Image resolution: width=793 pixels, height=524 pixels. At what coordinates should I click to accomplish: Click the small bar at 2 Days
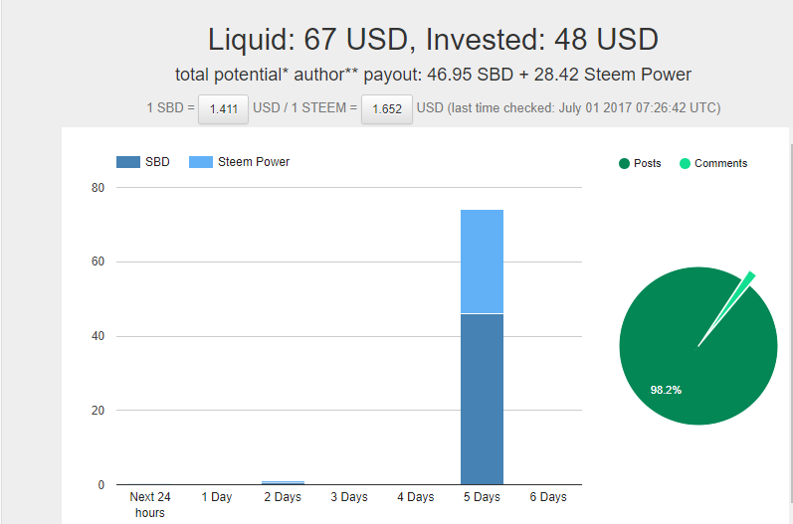pyautogui.click(x=283, y=482)
